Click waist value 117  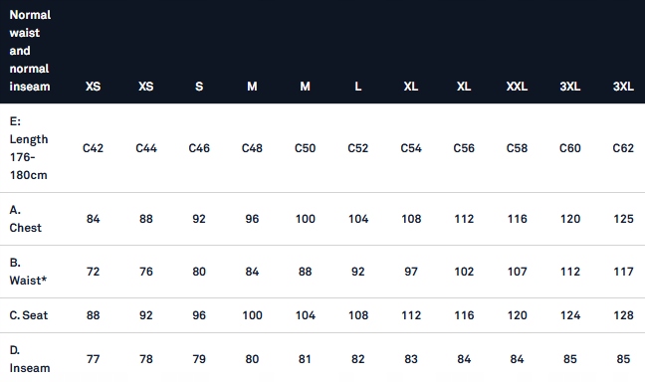623,272
